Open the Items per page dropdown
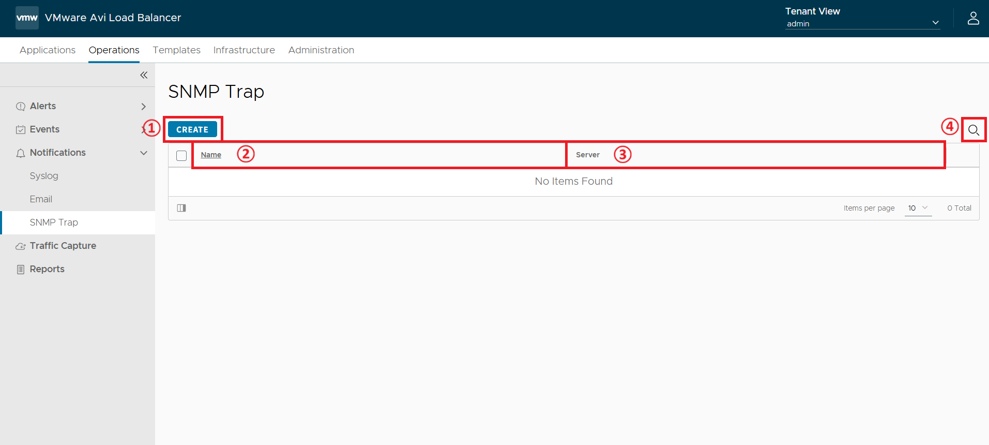 [x=918, y=208]
